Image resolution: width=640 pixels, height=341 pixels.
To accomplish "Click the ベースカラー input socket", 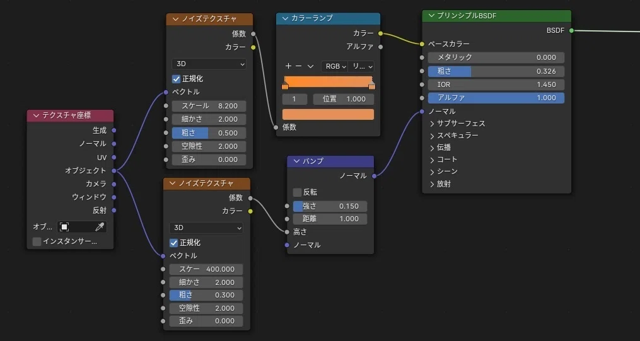I will [422, 43].
